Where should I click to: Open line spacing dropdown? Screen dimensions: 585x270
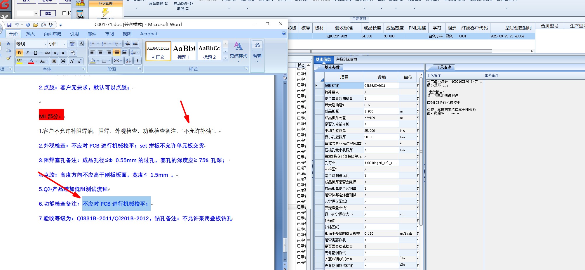point(135,52)
